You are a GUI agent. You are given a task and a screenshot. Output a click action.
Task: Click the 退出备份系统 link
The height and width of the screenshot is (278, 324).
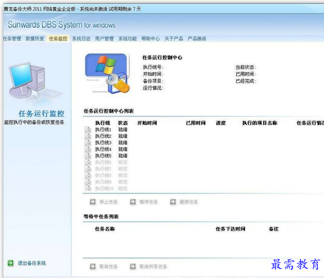(x=32, y=263)
